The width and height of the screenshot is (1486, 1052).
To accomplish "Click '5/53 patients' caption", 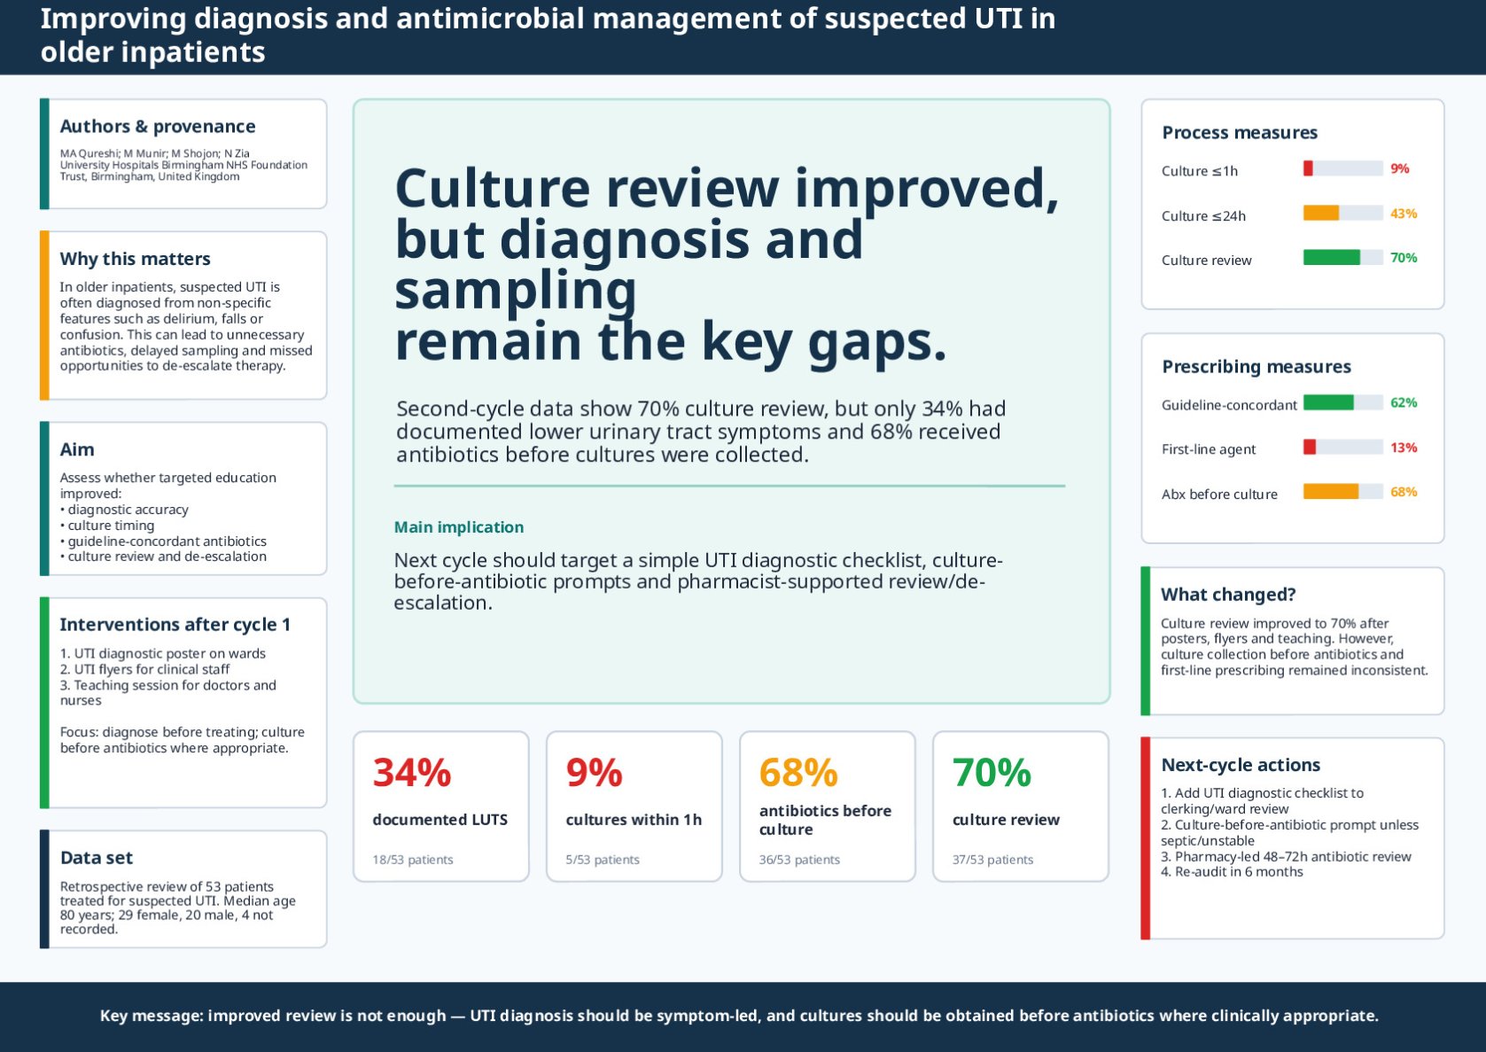I will pyautogui.click(x=603, y=860).
